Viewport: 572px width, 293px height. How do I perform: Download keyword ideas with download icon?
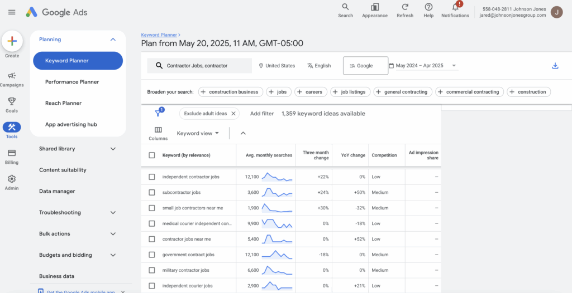[x=555, y=66]
